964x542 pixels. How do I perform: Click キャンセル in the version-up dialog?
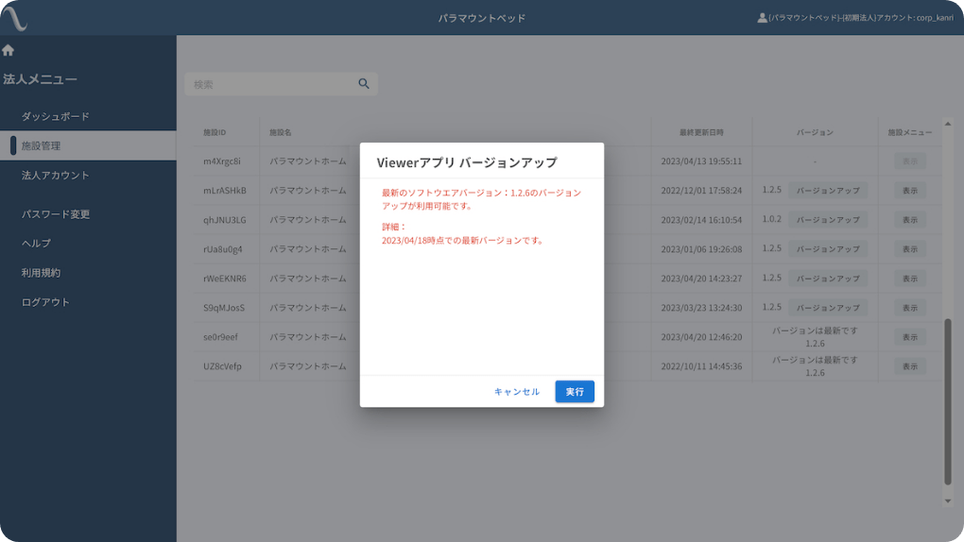(517, 392)
